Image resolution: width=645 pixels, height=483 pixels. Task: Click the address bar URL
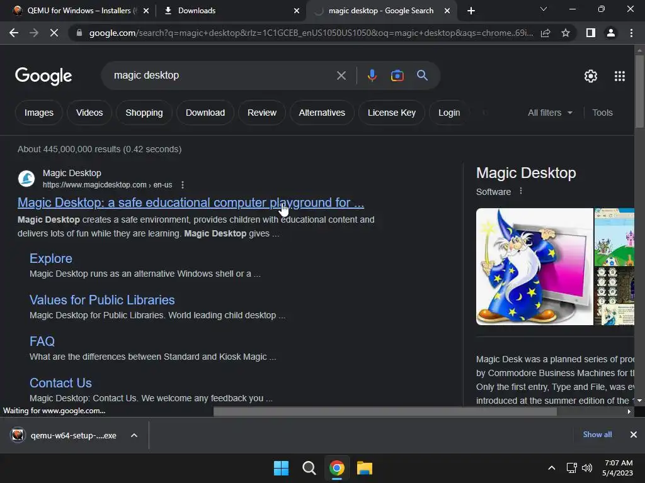(311, 33)
